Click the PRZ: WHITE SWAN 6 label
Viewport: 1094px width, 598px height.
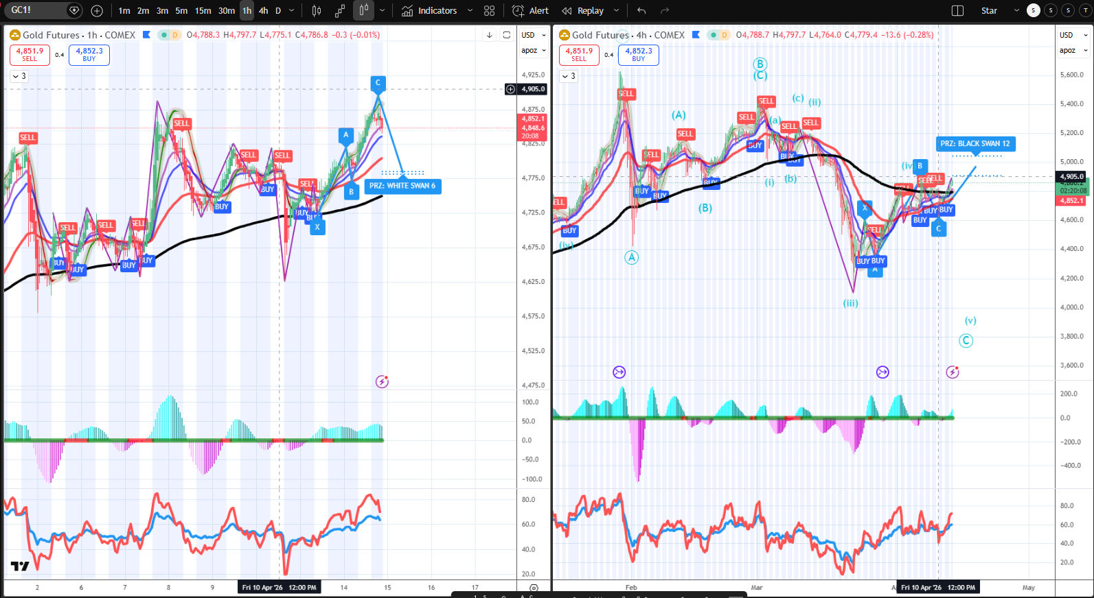tap(402, 186)
